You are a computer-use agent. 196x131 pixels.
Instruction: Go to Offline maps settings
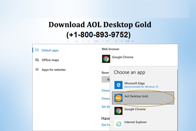(50, 60)
